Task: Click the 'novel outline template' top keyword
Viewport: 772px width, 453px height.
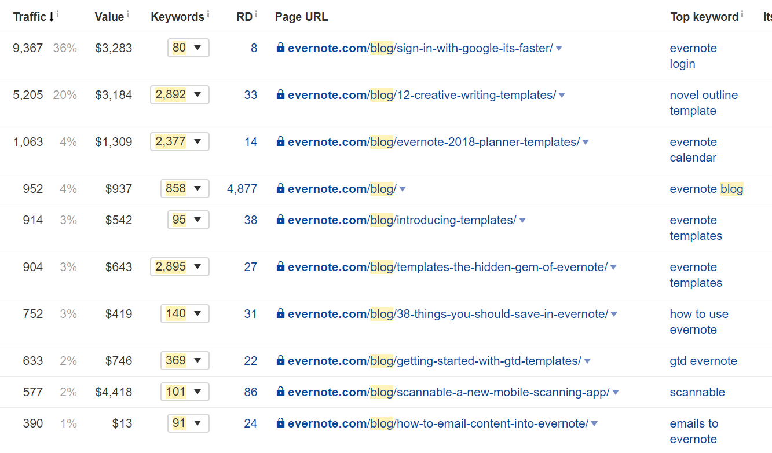Action: coord(704,103)
